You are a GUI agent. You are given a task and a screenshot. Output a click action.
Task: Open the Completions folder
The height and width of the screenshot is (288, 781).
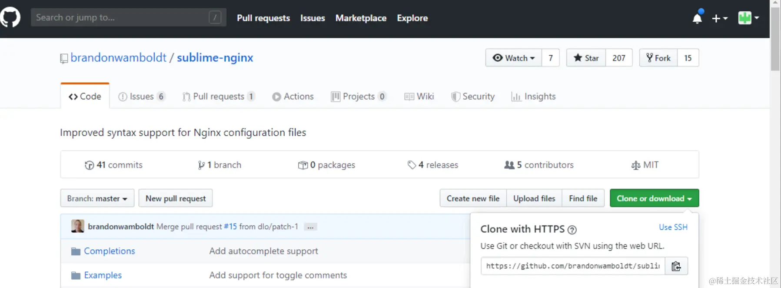(x=110, y=251)
